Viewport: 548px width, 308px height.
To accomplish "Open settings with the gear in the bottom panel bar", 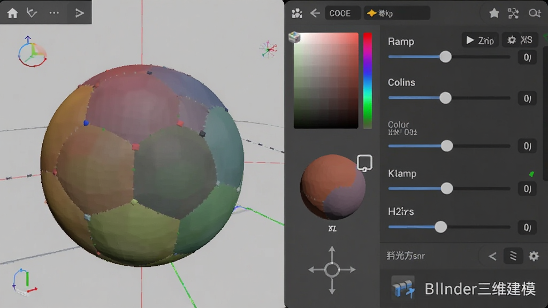I will [x=534, y=256].
